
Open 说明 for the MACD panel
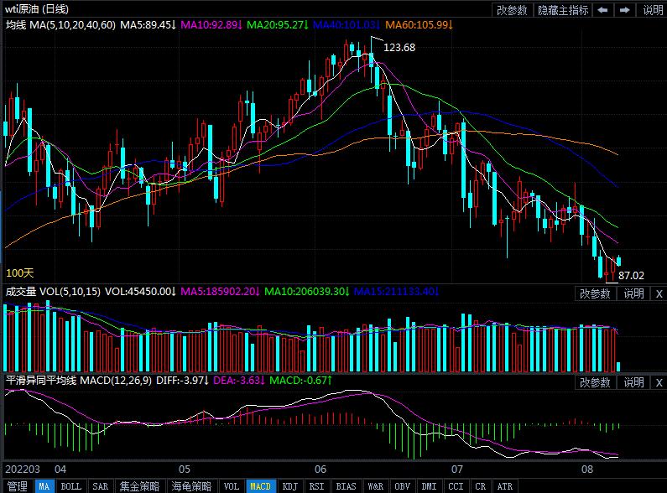pyautogui.click(x=633, y=382)
